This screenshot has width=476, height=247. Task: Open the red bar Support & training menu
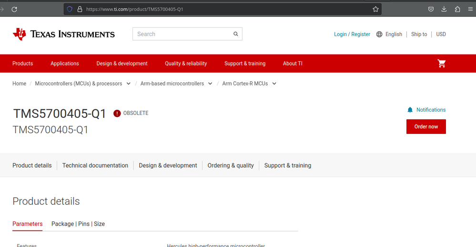click(245, 63)
